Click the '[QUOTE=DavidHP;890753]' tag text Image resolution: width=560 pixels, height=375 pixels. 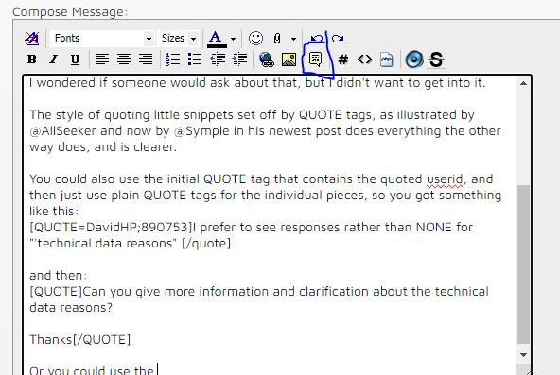click(x=111, y=227)
